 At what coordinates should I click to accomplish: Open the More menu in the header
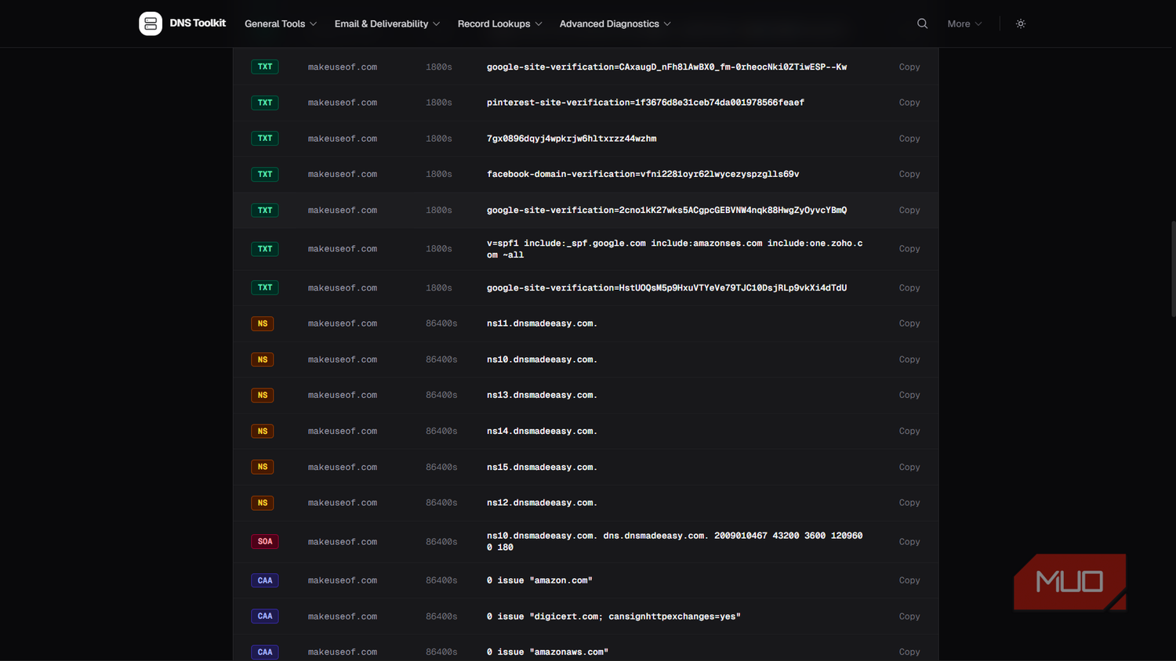[964, 23]
